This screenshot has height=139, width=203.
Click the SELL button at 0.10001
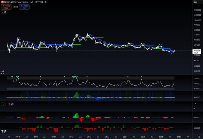[6, 7]
